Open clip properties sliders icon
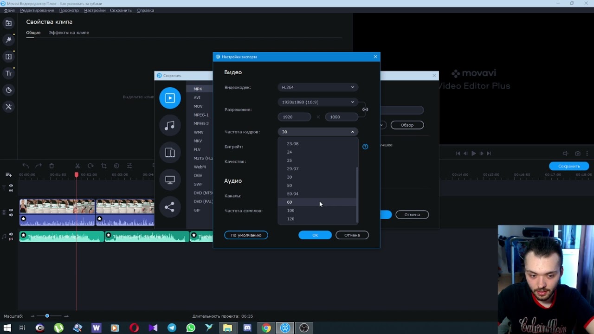 pyautogui.click(x=129, y=166)
